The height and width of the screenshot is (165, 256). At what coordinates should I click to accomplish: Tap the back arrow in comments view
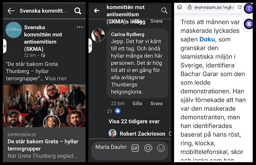97,11
